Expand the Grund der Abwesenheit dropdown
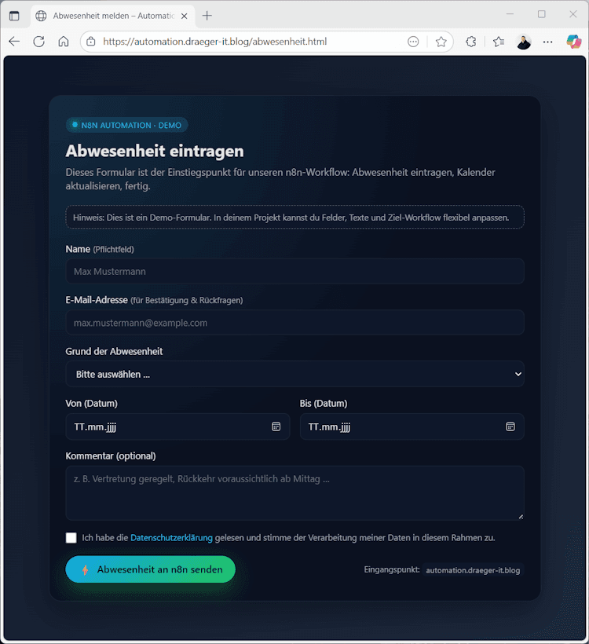The image size is (589, 644). [x=295, y=374]
